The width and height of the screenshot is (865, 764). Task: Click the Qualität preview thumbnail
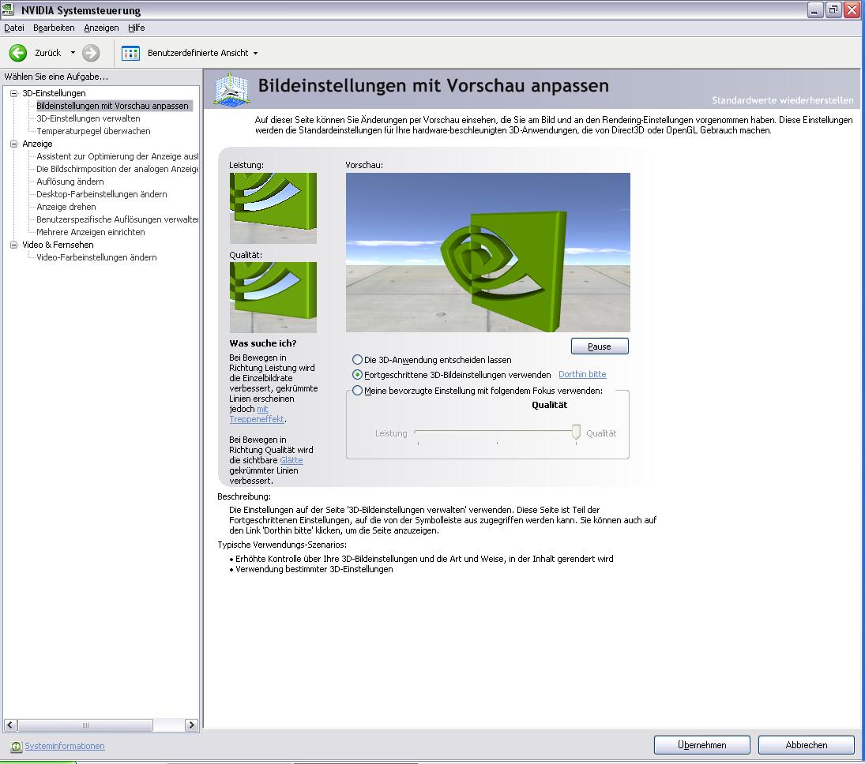[273, 298]
